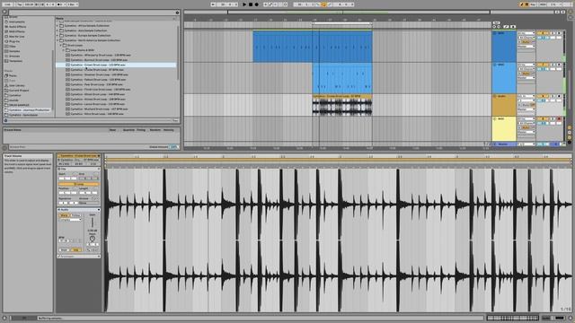Toggle Draw Mode pencil in top right

point(522,4)
